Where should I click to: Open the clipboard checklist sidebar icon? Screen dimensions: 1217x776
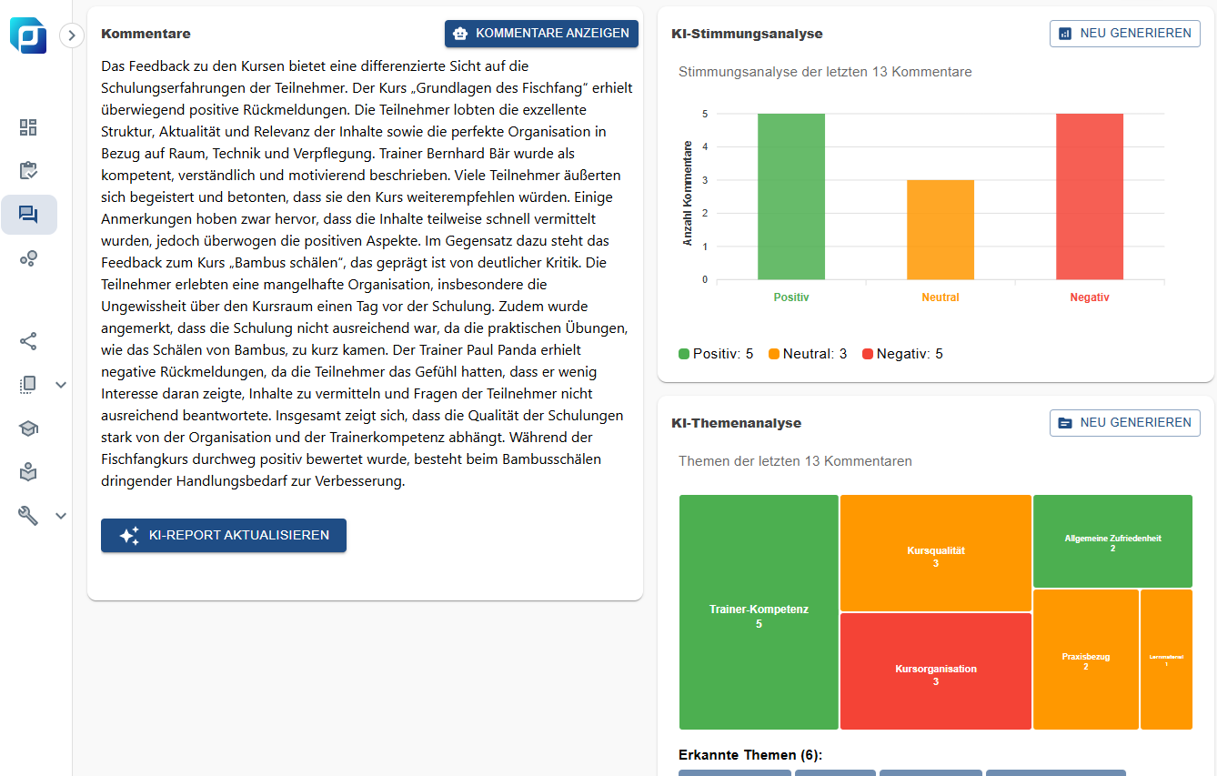point(28,171)
